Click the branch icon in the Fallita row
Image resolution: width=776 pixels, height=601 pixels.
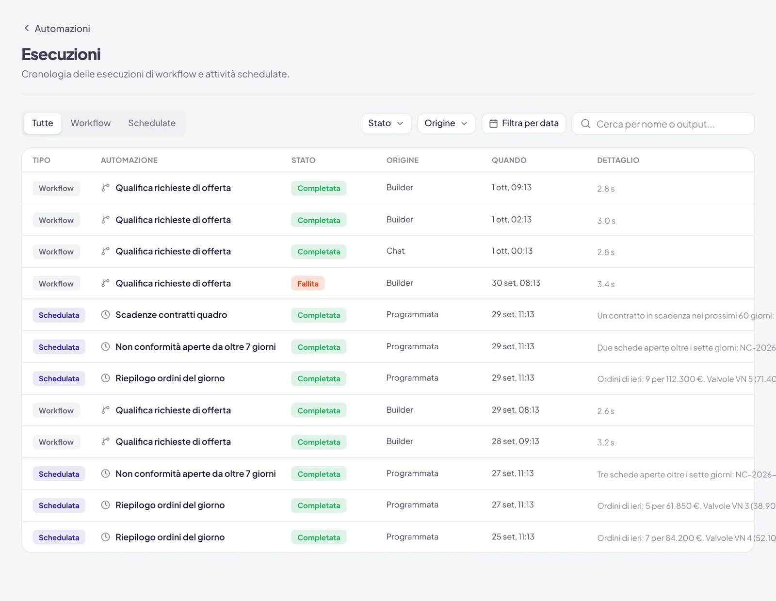[x=105, y=283]
